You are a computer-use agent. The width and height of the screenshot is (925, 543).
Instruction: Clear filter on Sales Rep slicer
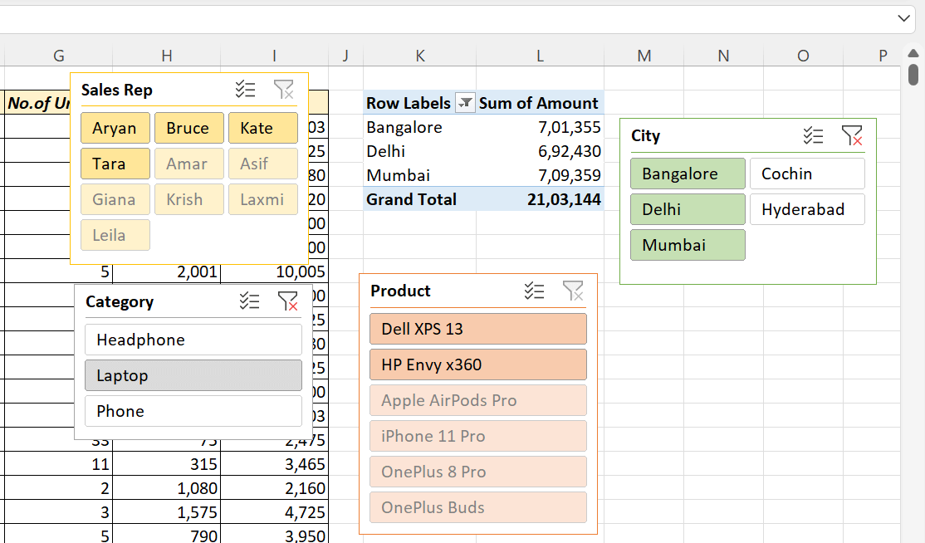(x=283, y=90)
